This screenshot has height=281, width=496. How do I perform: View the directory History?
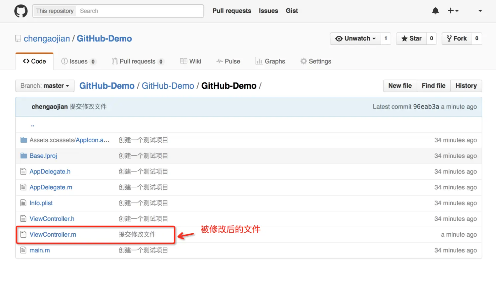[x=466, y=86]
